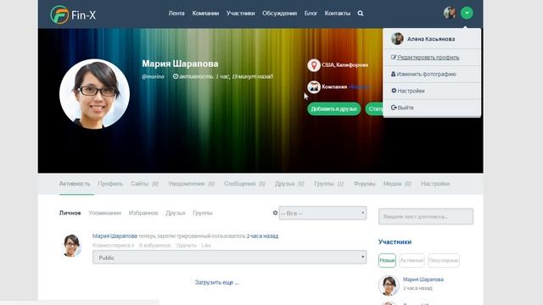Click the company icon on cover
Image resolution: width=543 pixels, height=305 pixels.
click(x=314, y=86)
